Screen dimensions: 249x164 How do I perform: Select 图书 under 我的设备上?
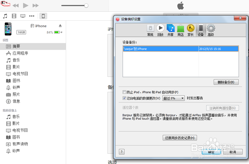coord(33,137)
